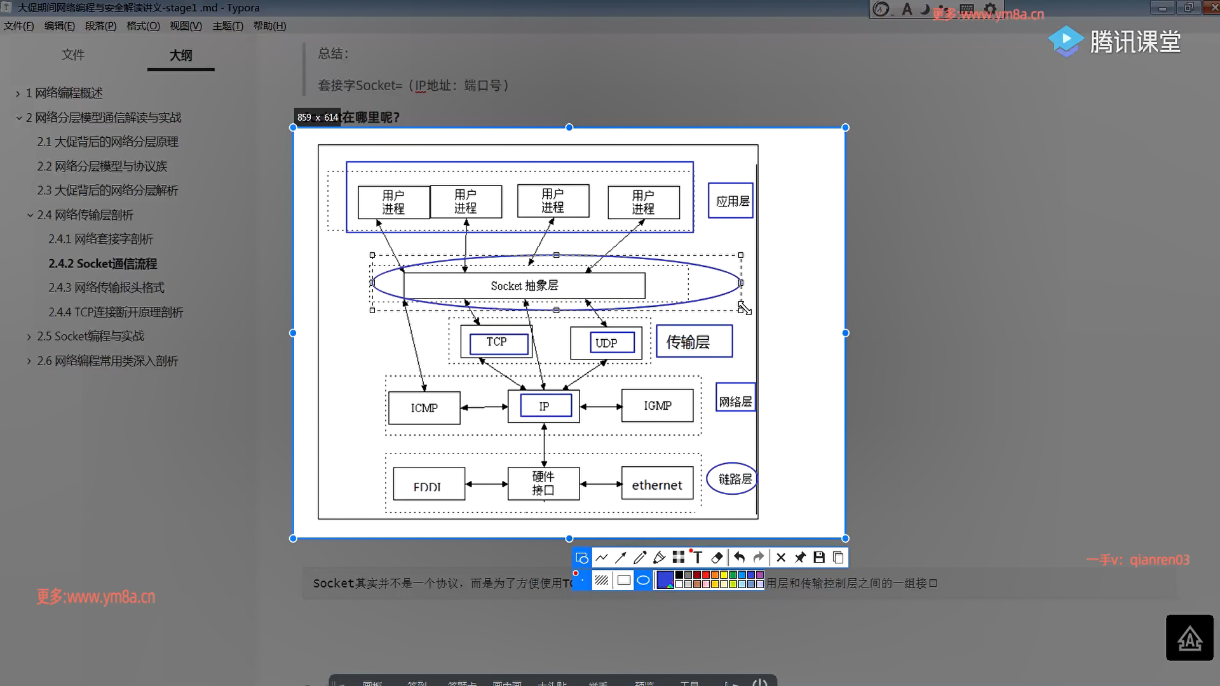Expand '2.5 Socket编程与实战' outline section
This screenshot has width=1220, height=686.
[29, 337]
